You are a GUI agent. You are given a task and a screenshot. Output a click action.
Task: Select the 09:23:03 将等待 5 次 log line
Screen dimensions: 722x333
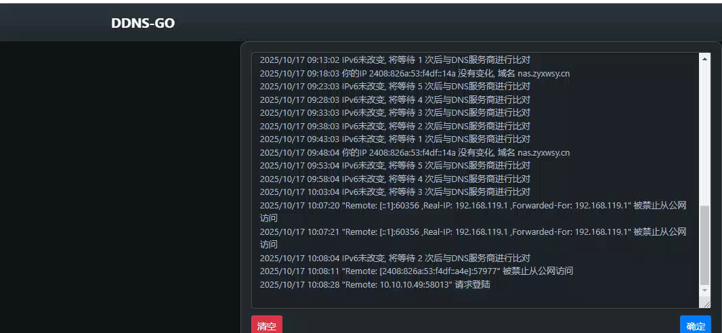(395, 86)
